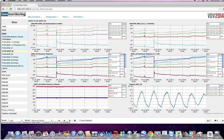Open System Preferences from the dock
This screenshot has height=140, width=224.
157,134
